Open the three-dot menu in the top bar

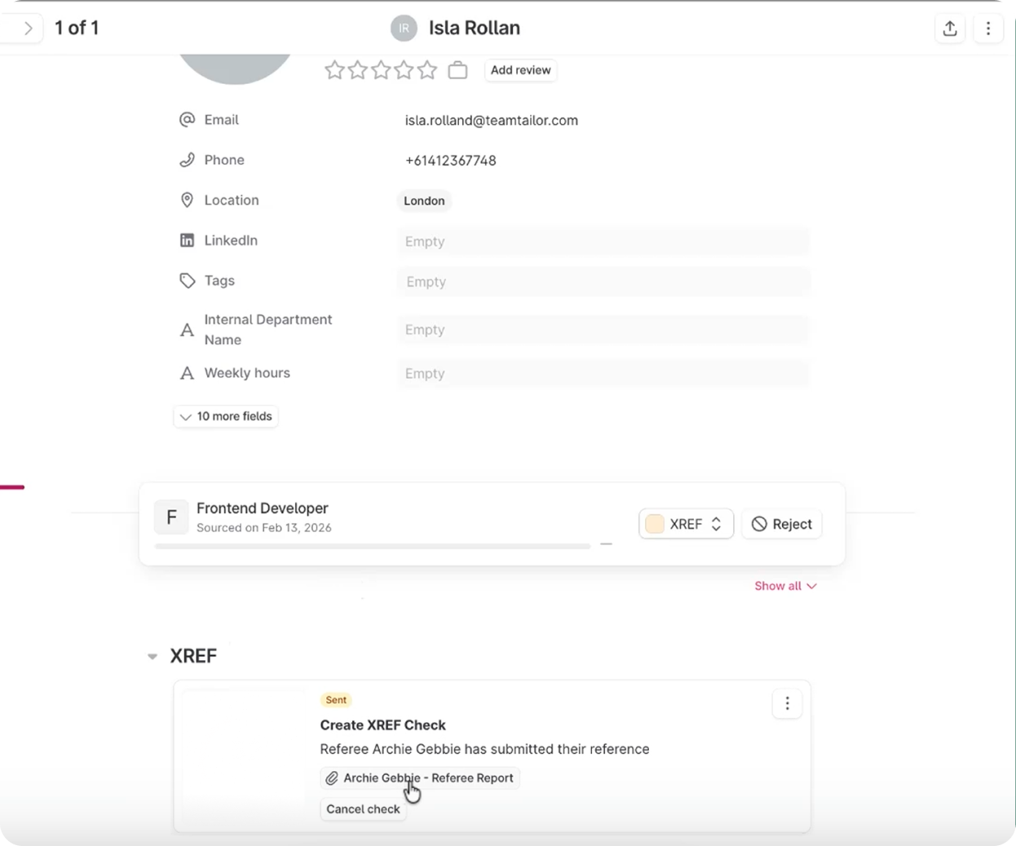(x=988, y=28)
